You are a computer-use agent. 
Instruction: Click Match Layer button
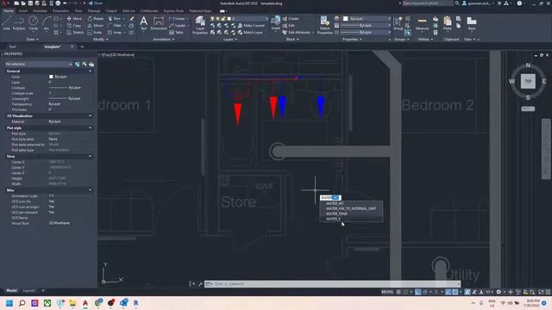coord(250,33)
